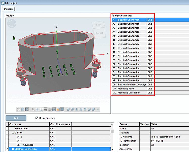Click the dark shaded cylinder display icon
Screen dimensions: 189x152
point(27,109)
